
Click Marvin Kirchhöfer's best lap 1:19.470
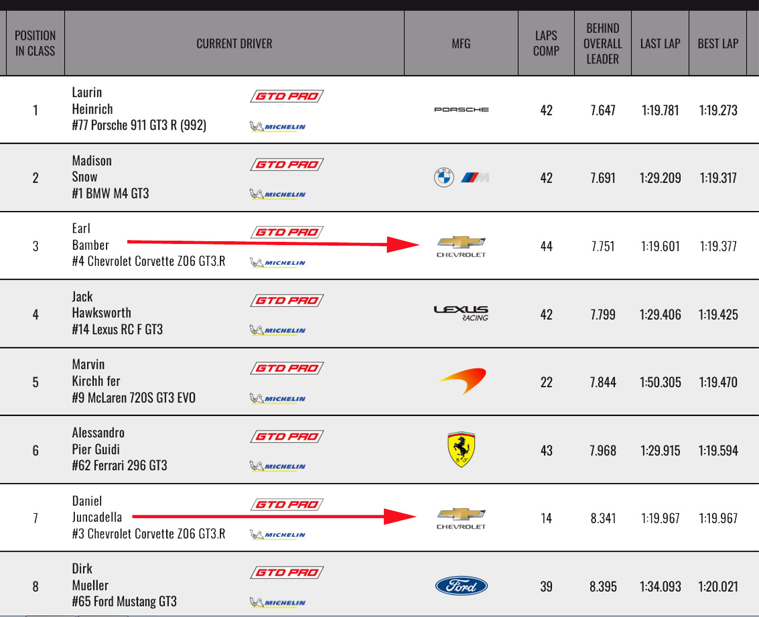click(718, 382)
